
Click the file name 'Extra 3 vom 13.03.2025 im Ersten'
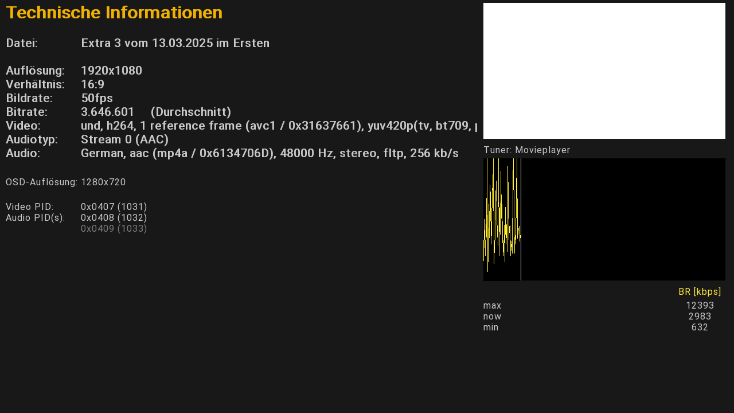[x=175, y=43]
